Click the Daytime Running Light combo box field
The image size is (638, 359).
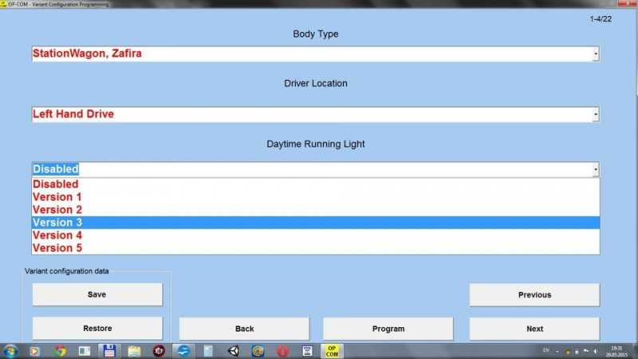(315, 169)
